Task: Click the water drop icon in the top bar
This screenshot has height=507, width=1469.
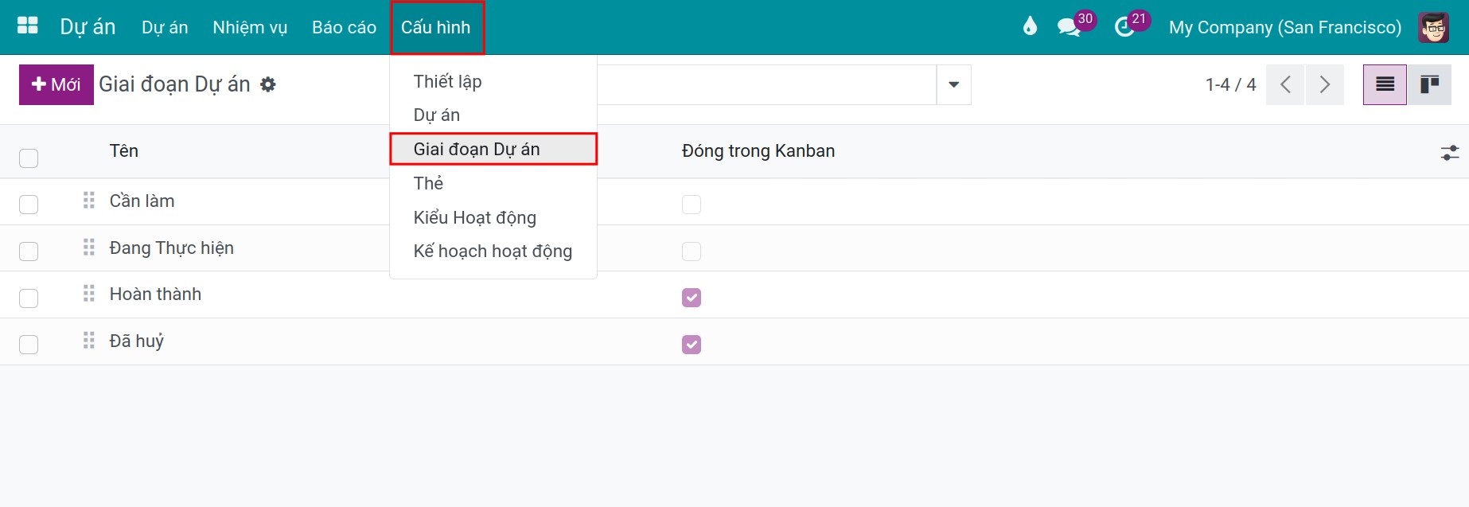Action: (x=1030, y=26)
